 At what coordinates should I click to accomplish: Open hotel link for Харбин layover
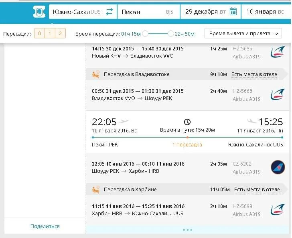click(257, 189)
